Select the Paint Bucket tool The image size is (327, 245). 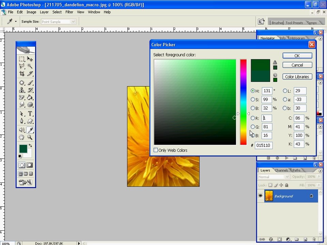pyautogui.click(x=30, y=97)
